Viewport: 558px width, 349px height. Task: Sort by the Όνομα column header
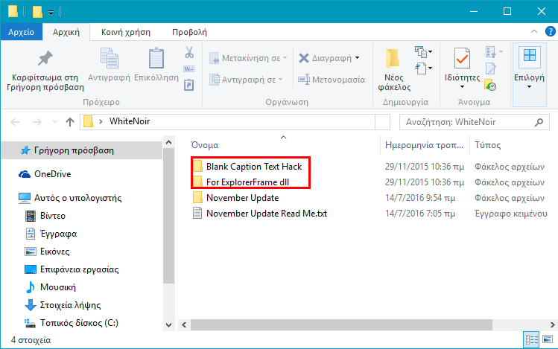(x=204, y=145)
